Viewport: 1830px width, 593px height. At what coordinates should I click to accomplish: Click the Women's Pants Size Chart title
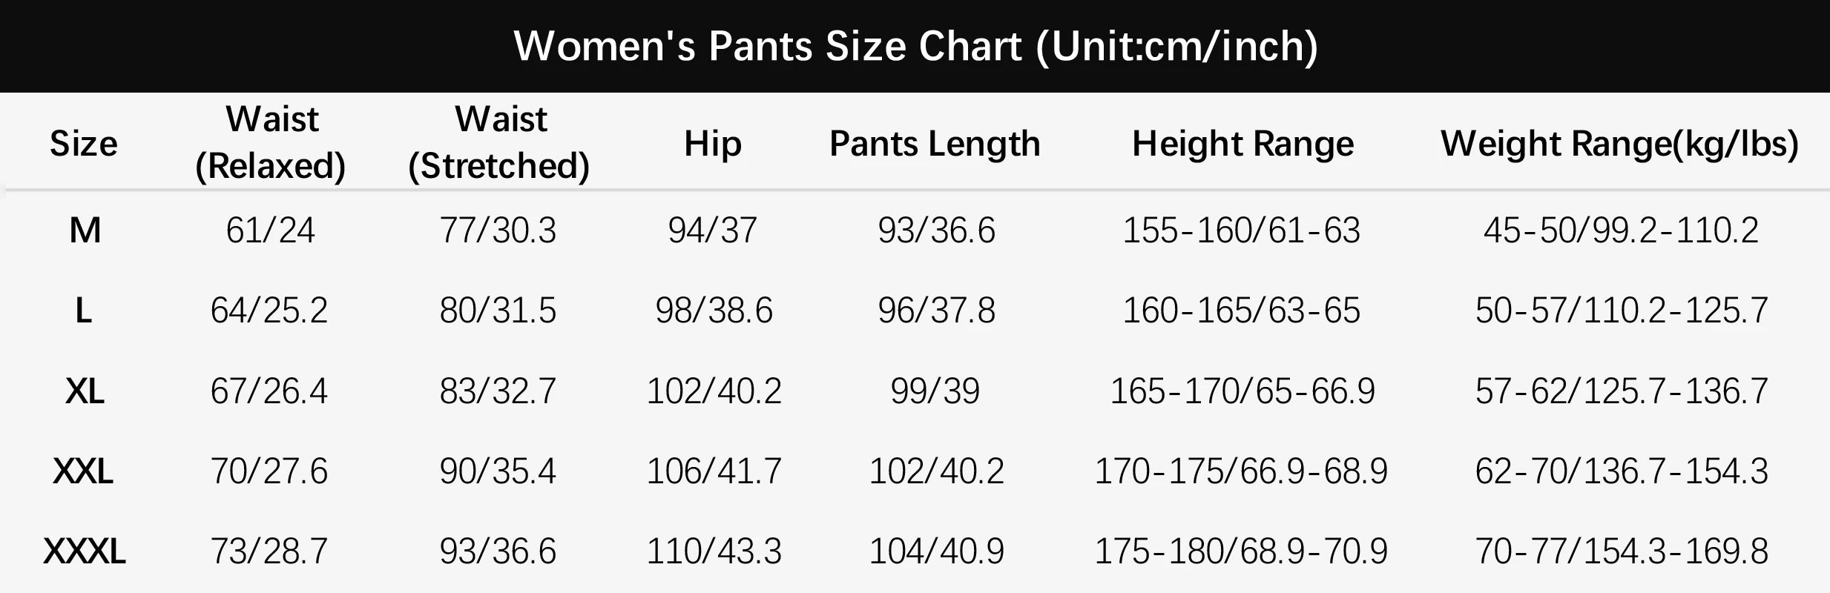coord(915,47)
